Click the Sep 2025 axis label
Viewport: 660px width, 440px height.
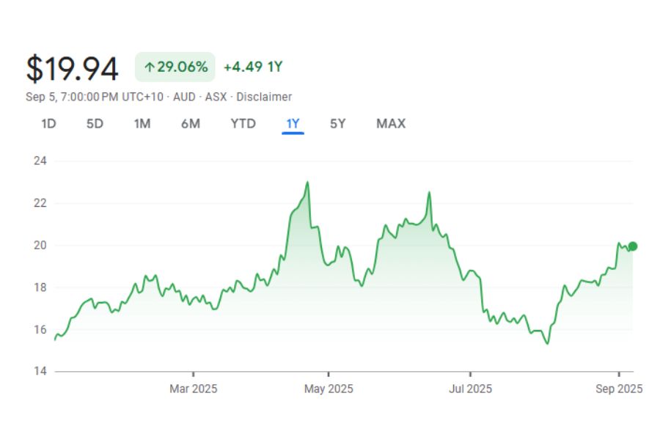pyautogui.click(x=619, y=389)
